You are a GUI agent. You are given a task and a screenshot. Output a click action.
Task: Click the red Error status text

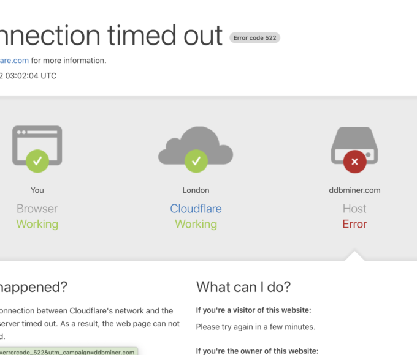(354, 224)
